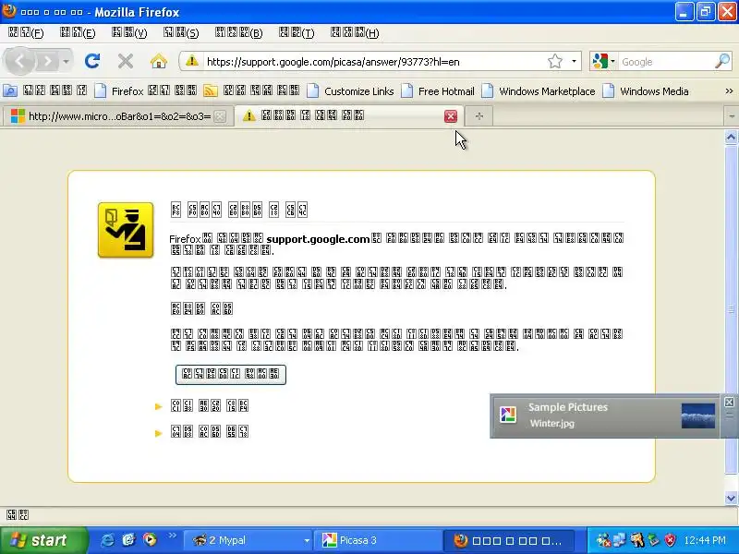This screenshot has width=739, height=554.
Task: Click the button in the warning page
Action: click(x=230, y=375)
